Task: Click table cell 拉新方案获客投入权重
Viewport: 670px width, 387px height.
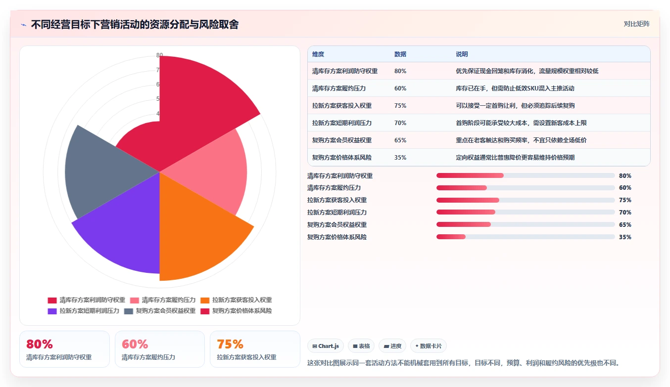Action: tap(342, 106)
